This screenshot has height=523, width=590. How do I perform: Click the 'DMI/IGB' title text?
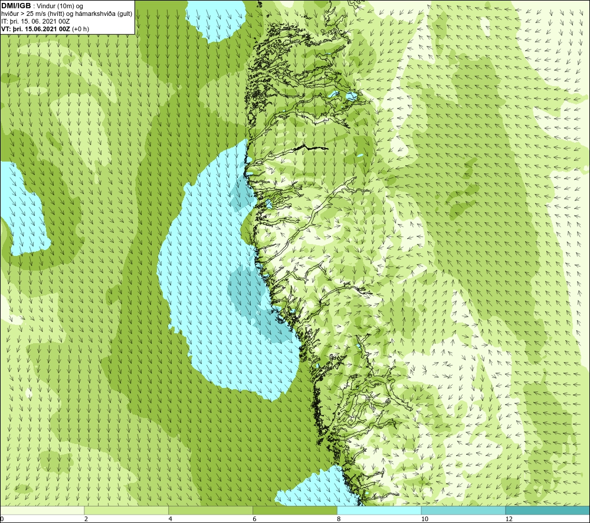(16, 6)
